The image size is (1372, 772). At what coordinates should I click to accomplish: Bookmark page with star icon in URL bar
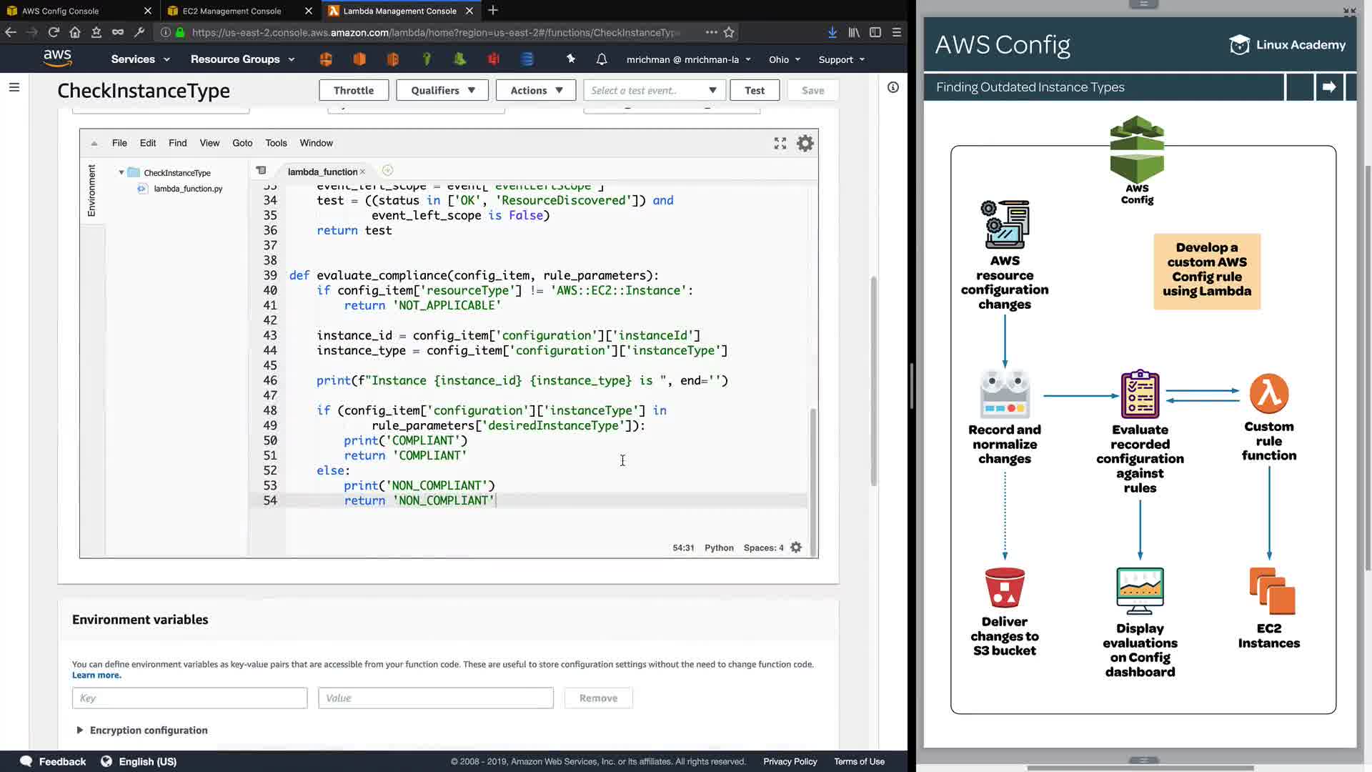729,32
